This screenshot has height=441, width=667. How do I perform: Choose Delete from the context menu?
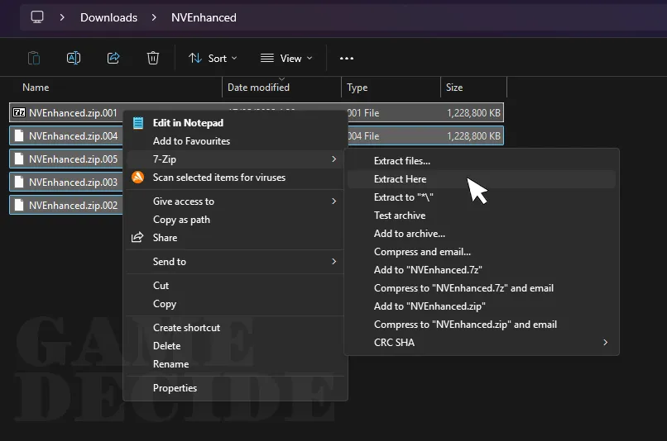click(x=167, y=346)
